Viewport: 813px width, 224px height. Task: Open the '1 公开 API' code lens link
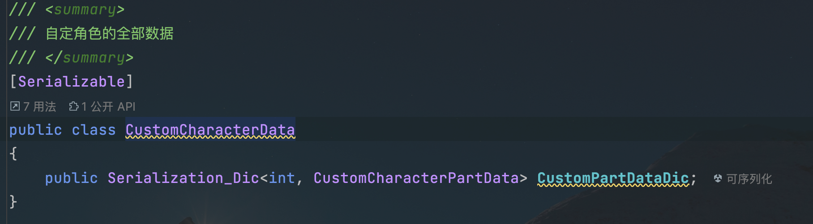point(108,106)
